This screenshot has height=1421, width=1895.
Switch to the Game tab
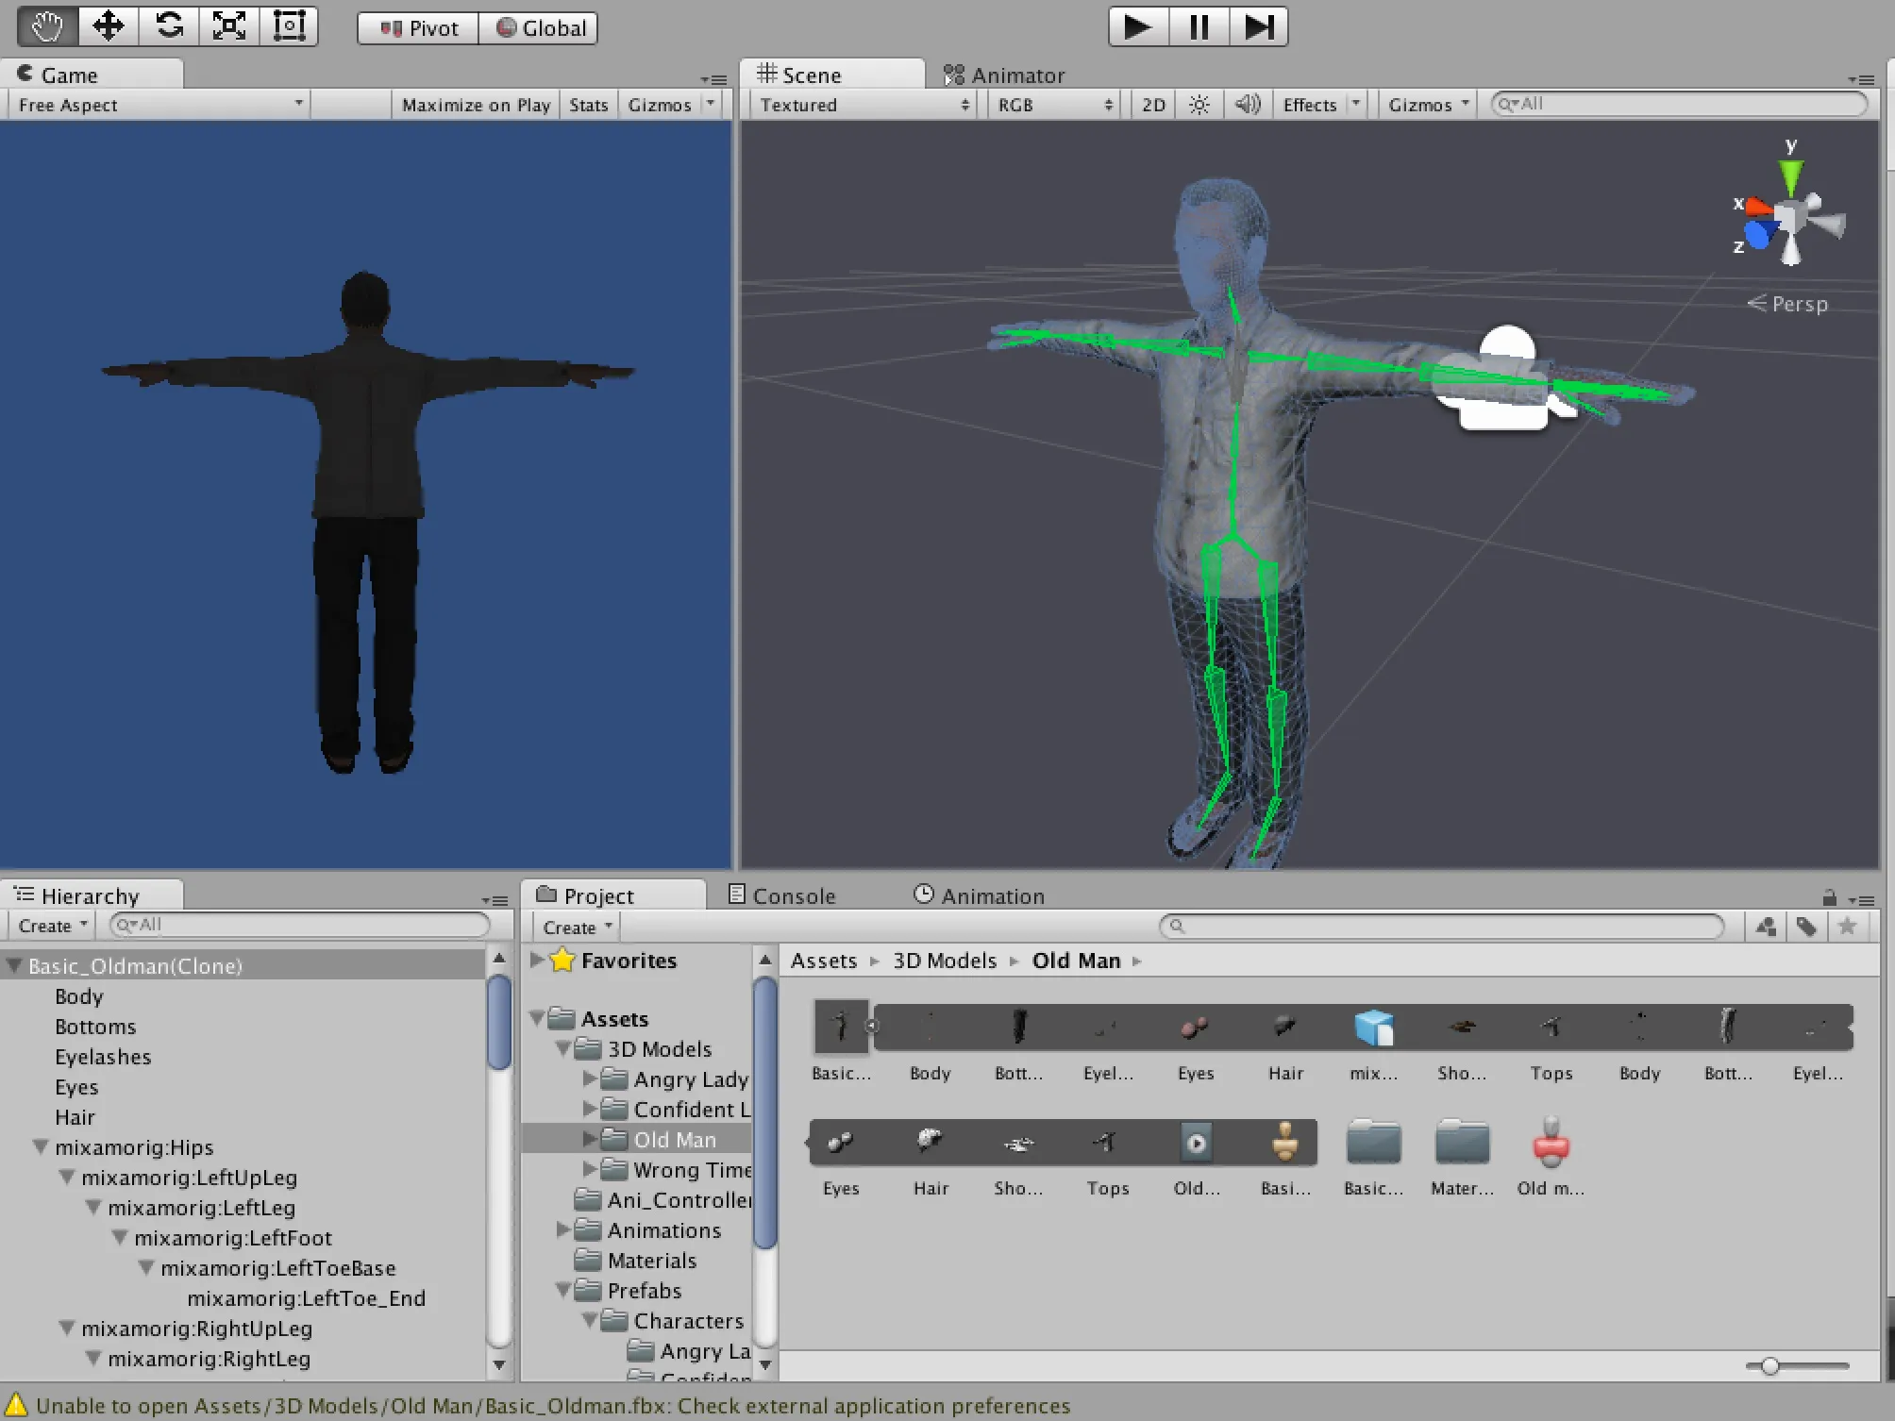point(92,75)
